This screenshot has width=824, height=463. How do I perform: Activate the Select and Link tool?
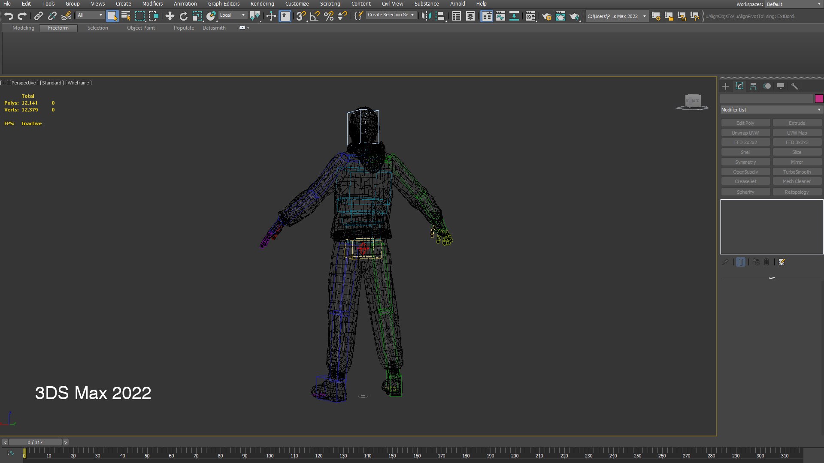click(39, 16)
